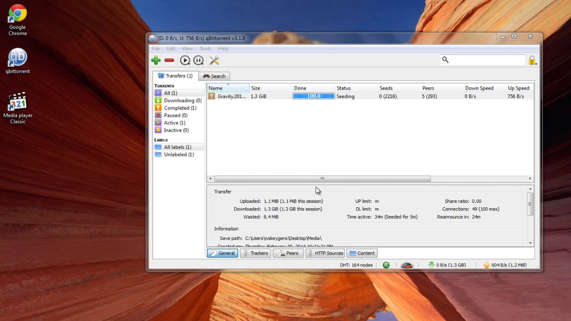Switch to the Transfers (1) tab
Screen dimensions: 571x321
[x=175, y=76]
